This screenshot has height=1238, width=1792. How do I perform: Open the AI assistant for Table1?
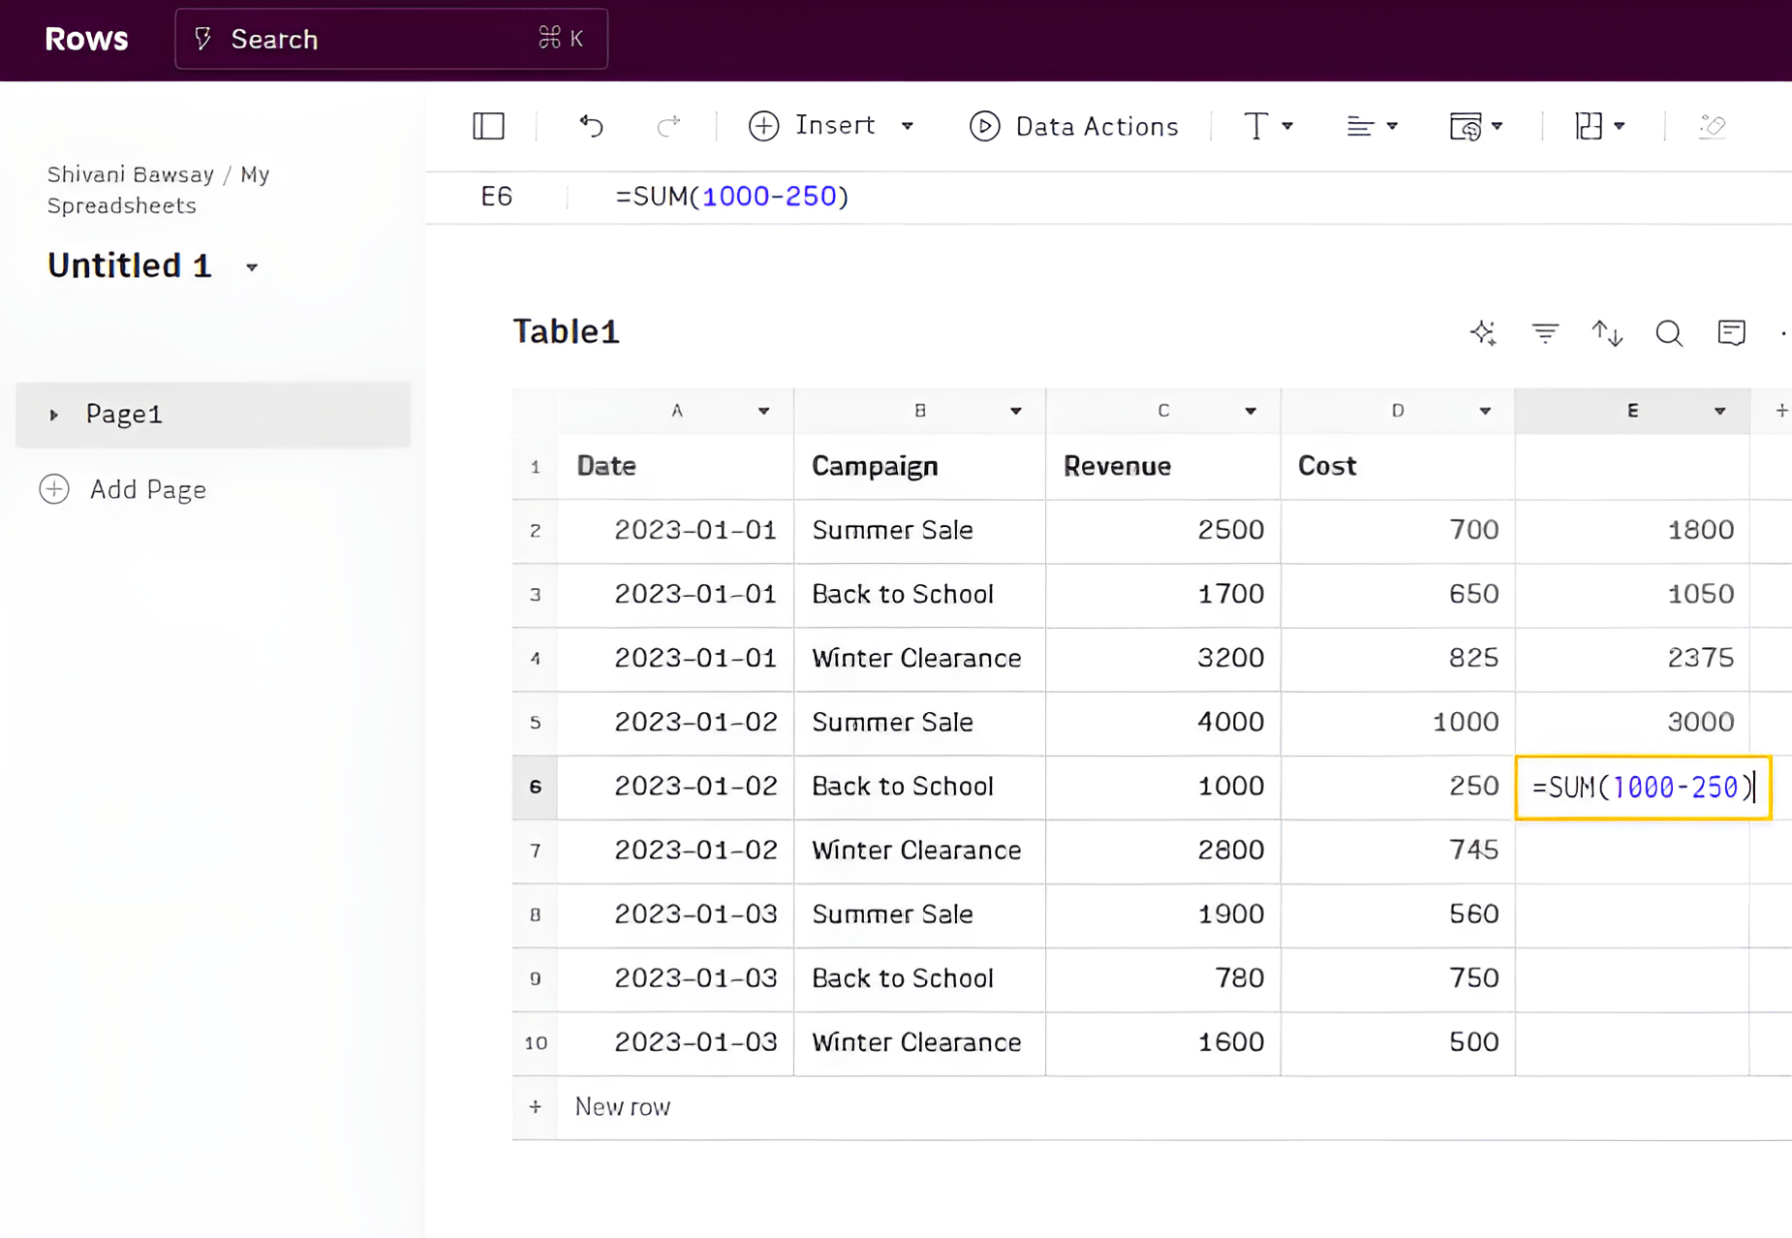pyautogui.click(x=1483, y=333)
